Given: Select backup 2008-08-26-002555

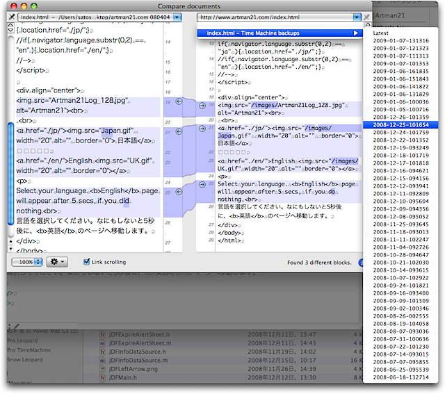Looking at the screenshot, I should point(400,316).
